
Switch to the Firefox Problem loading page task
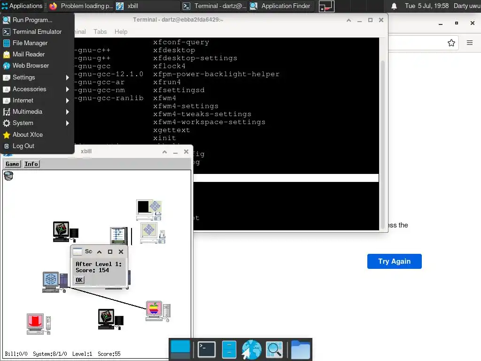click(x=81, y=6)
